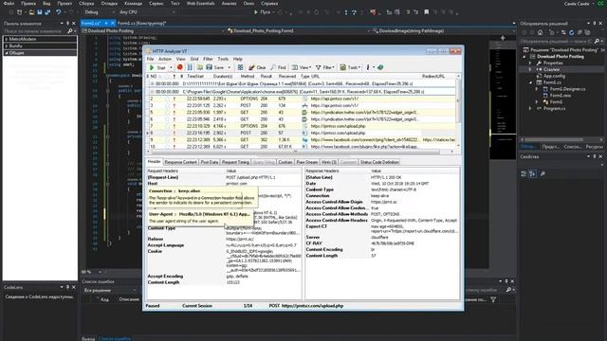Collapse the Form1.cs node in Solution Explorer
Viewport: 607px width, 341px height.
pos(531,82)
